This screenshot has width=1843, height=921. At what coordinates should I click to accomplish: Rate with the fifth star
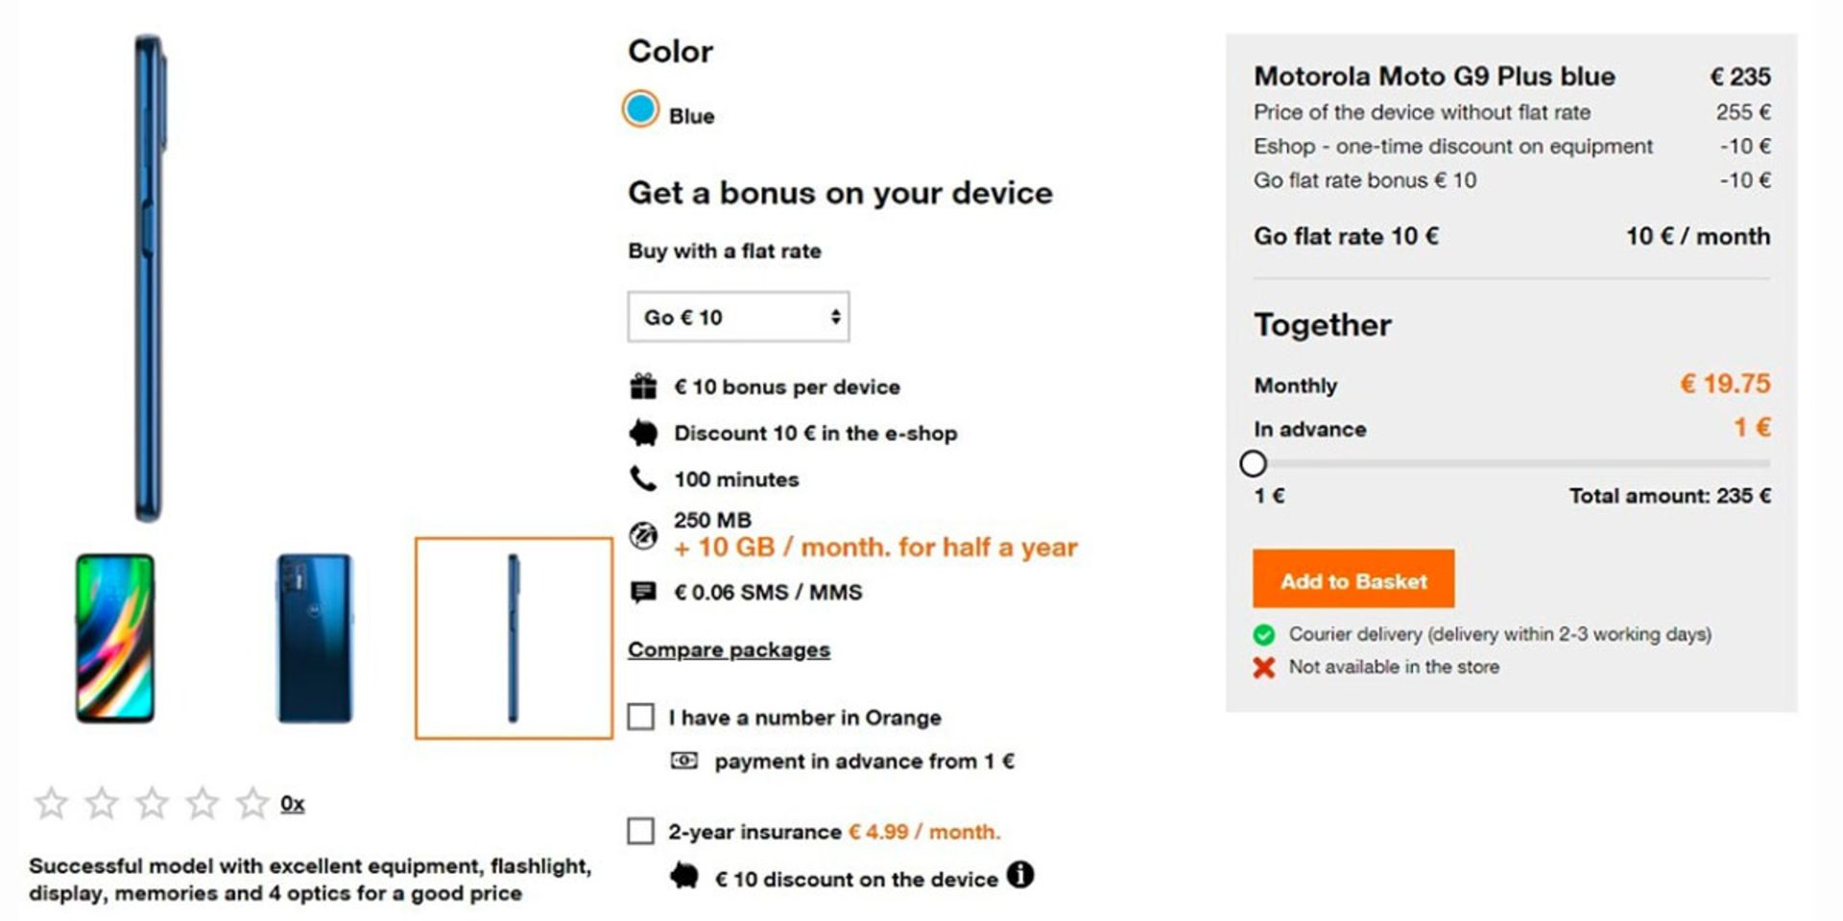click(252, 803)
